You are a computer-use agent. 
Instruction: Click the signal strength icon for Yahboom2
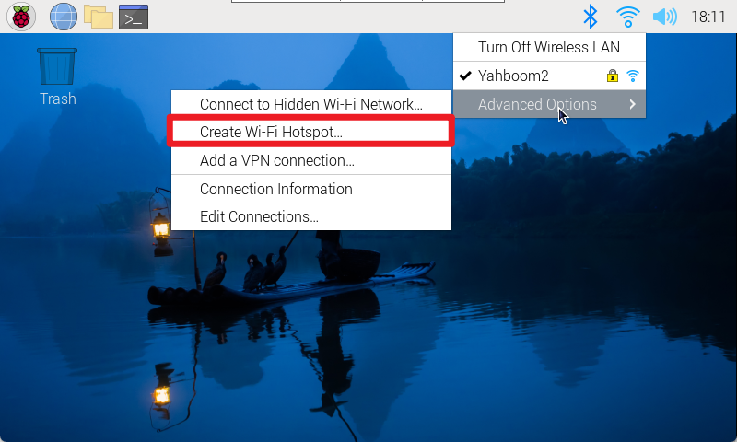pos(633,76)
